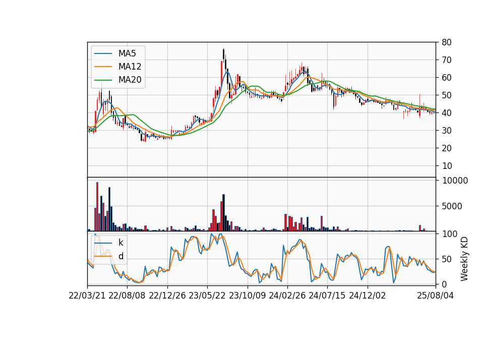Viewport: 484px width, 348px height.
Task: Click the volume axis value 10000
Action: click(455, 181)
